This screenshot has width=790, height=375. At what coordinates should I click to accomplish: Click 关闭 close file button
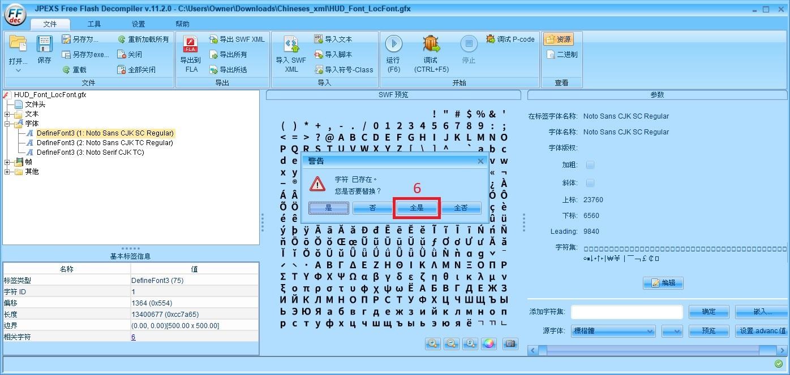[129, 55]
